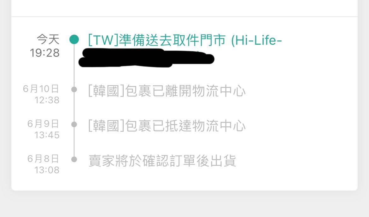Tap the 13:08 timestamp
Viewport: 369px width, 217px height.
pos(47,170)
